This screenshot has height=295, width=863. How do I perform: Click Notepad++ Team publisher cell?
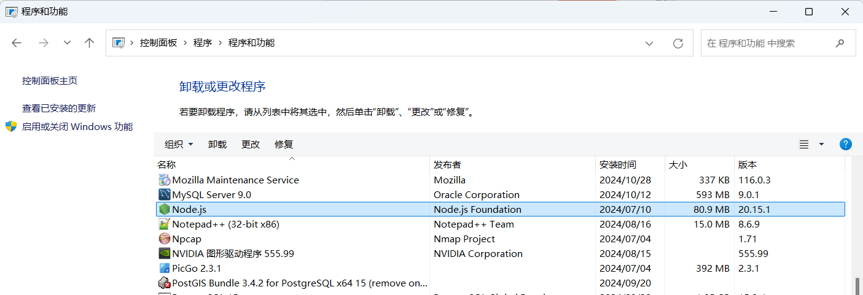pyautogui.click(x=474, y=224)
